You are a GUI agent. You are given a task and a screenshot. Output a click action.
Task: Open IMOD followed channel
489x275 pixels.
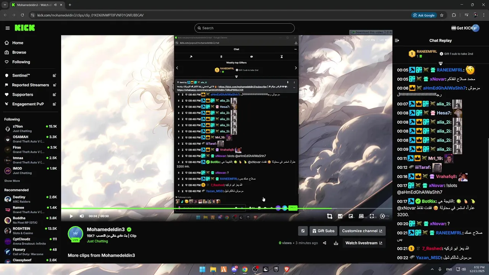click(x=31, y=170)
